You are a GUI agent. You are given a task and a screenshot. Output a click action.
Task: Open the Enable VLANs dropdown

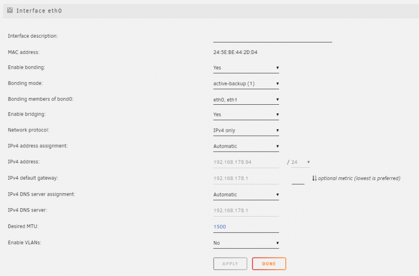click(246, 243)
